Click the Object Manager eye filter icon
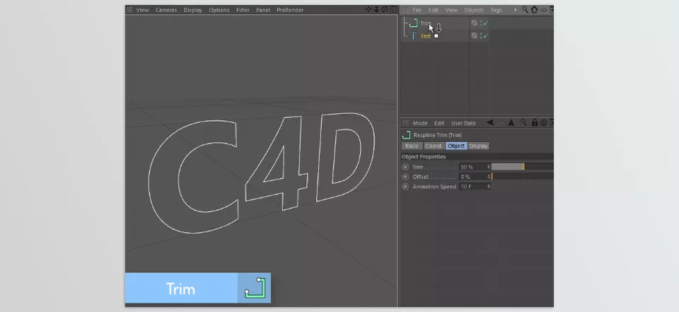Image resolution: width=679 pixels, height=312 pixels. pos(543,9)
